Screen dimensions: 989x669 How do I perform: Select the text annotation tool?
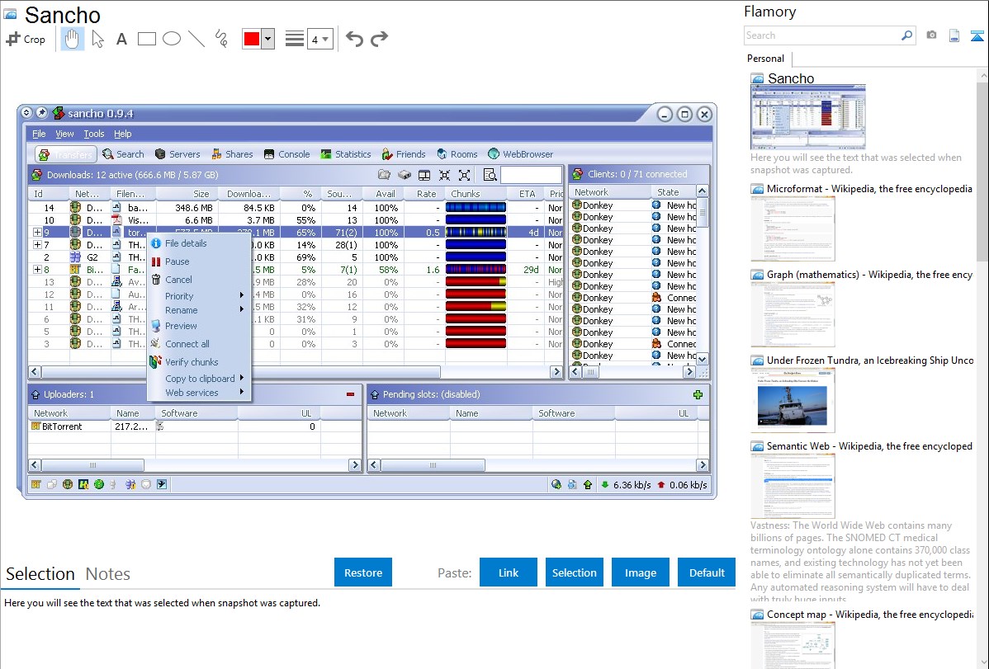[x=121, y=39]
